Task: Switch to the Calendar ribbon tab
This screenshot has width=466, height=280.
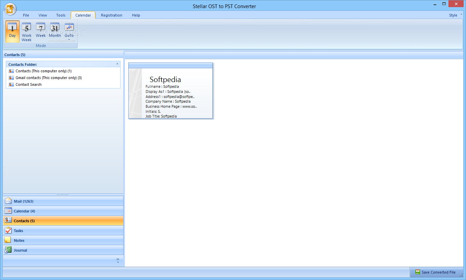Action: click(83, 15)
